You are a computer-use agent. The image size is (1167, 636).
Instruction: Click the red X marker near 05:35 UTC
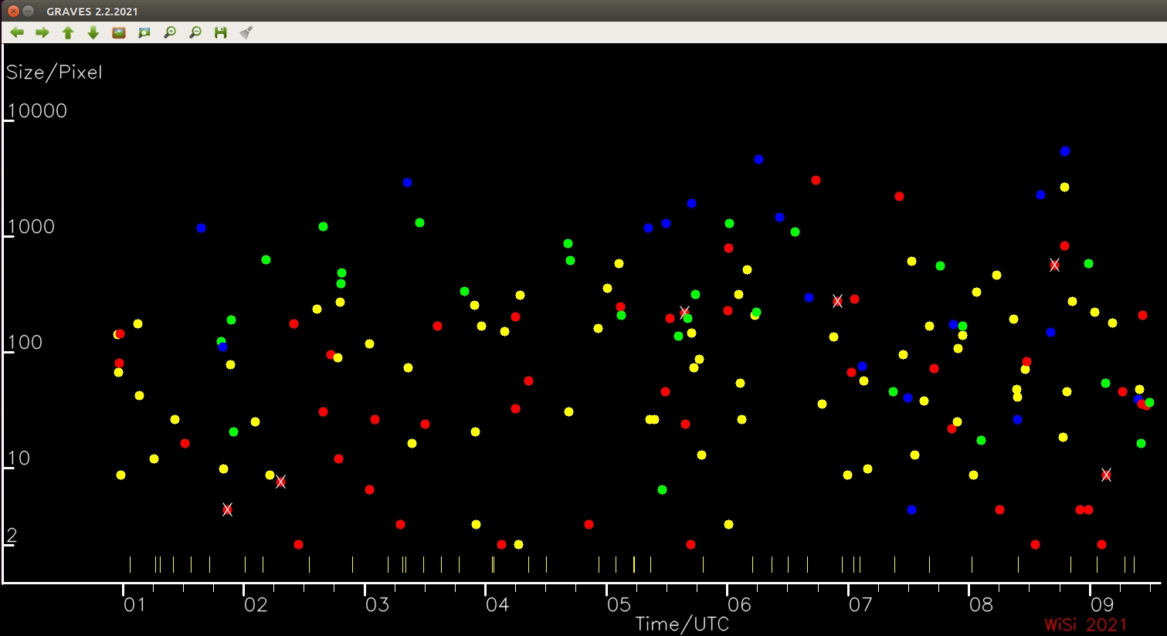(684, 312)
